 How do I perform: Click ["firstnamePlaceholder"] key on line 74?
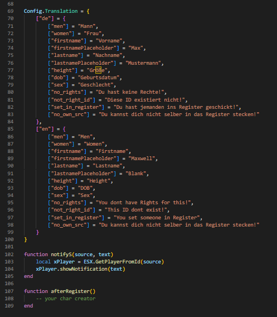[x=84, y=48]
